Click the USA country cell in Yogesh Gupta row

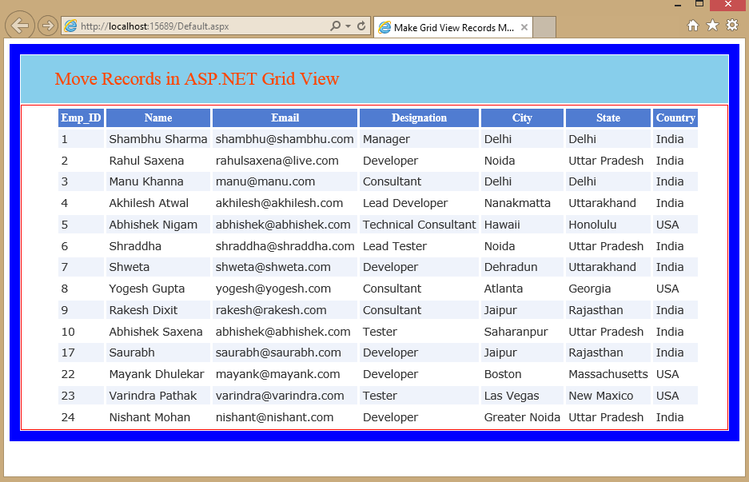point(675,289)
